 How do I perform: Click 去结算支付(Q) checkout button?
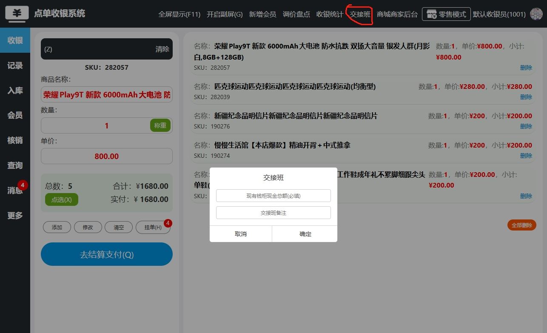107,254
